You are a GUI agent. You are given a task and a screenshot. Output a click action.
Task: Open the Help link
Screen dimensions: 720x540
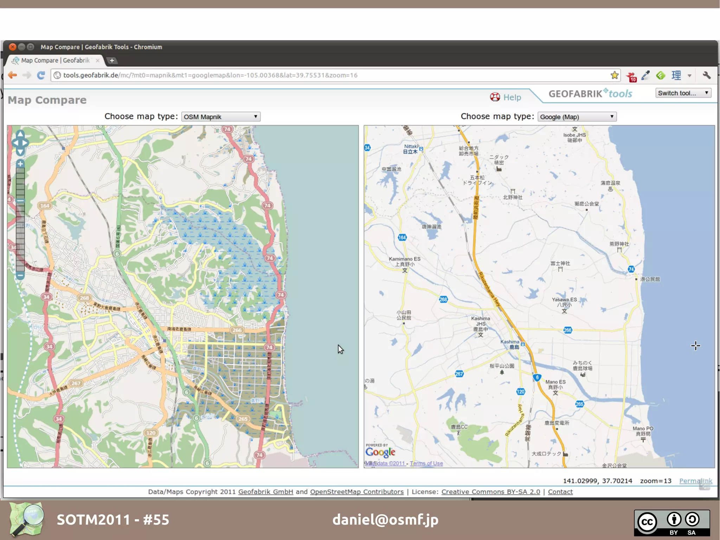pyautogui.click(x=512, y=97)
